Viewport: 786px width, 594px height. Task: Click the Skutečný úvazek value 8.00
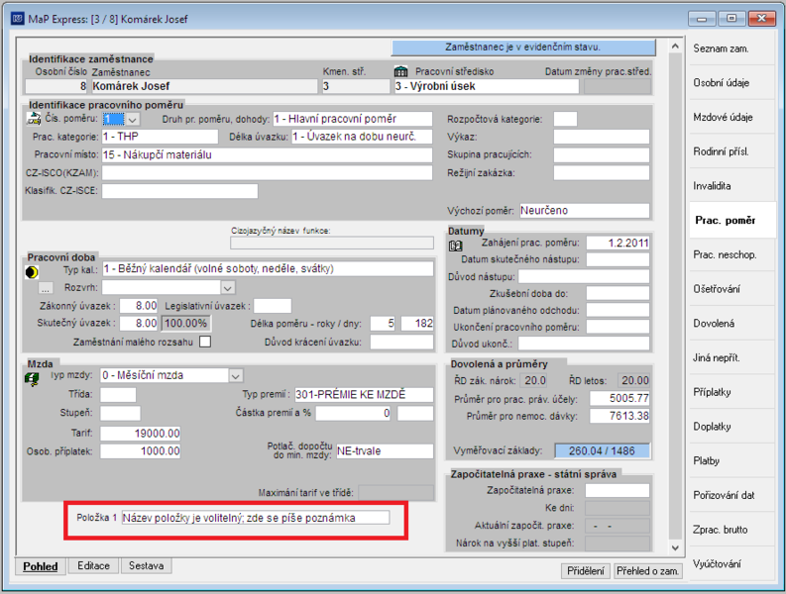coord(139,324)
